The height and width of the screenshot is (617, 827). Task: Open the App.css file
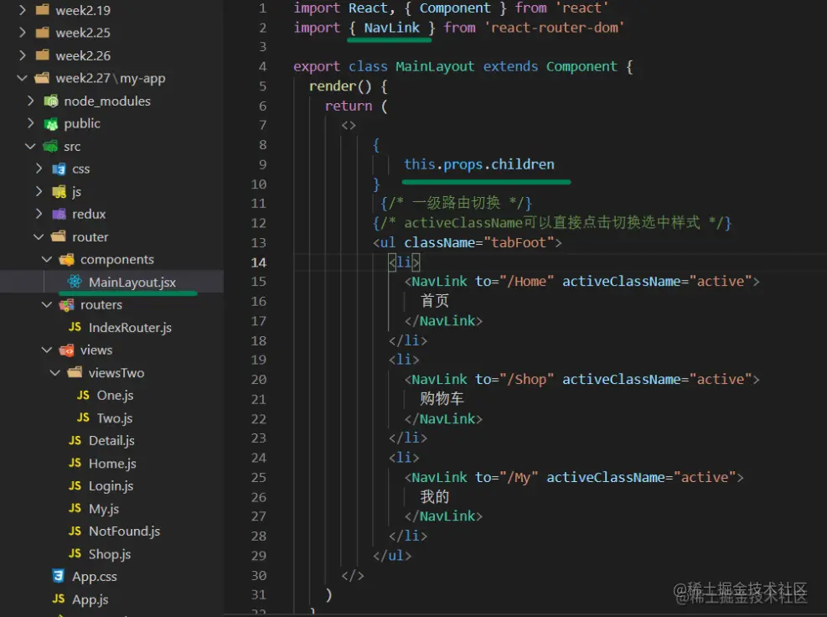click(95, 577)
